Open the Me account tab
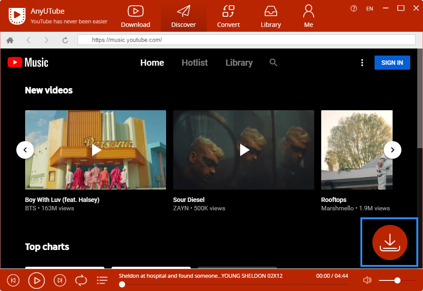The image size is (423, 291). click(308, 16)
